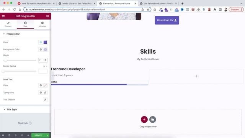Click the Preview Changes eye icon

[x=28, y=135]
